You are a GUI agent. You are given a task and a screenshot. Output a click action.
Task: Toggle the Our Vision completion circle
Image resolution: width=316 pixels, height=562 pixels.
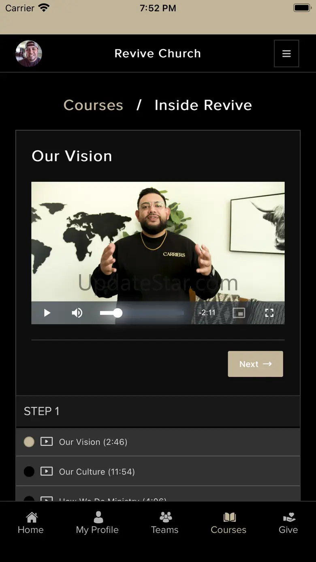[x=29, y=442]
